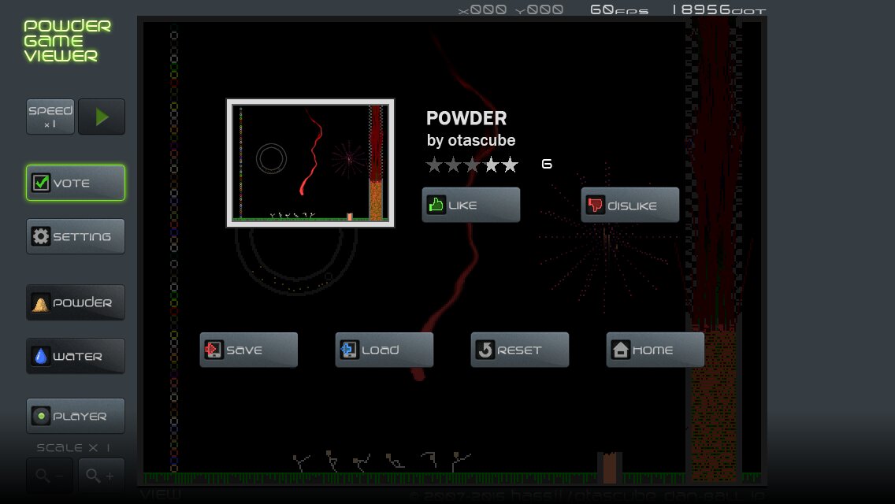Zoom in with magnifier plus button
The width and height of the screenshot is (895, 504).
(101, 476)
